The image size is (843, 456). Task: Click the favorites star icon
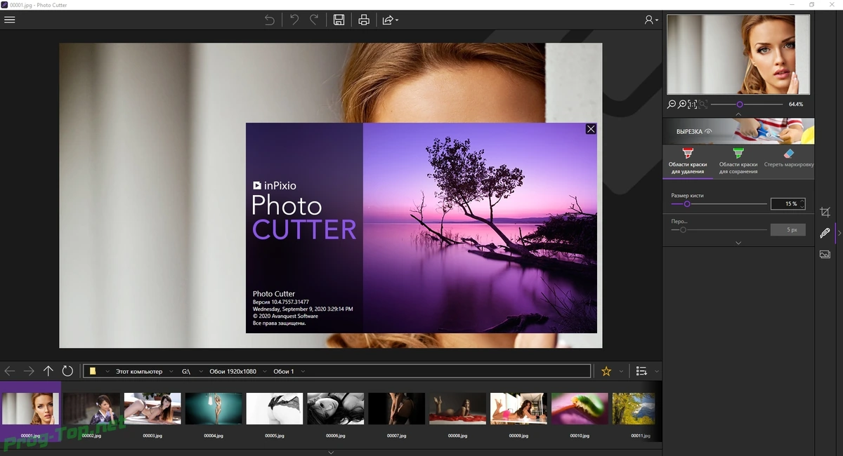(606, 371)
